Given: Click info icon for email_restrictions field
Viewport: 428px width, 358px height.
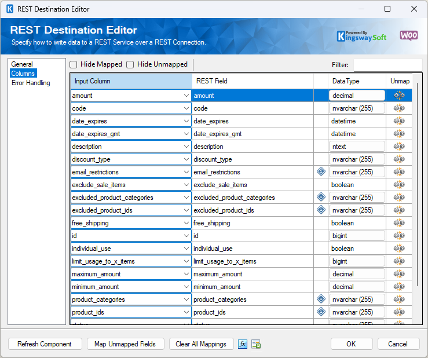Looking at the screenshot, I should point(321,171).
